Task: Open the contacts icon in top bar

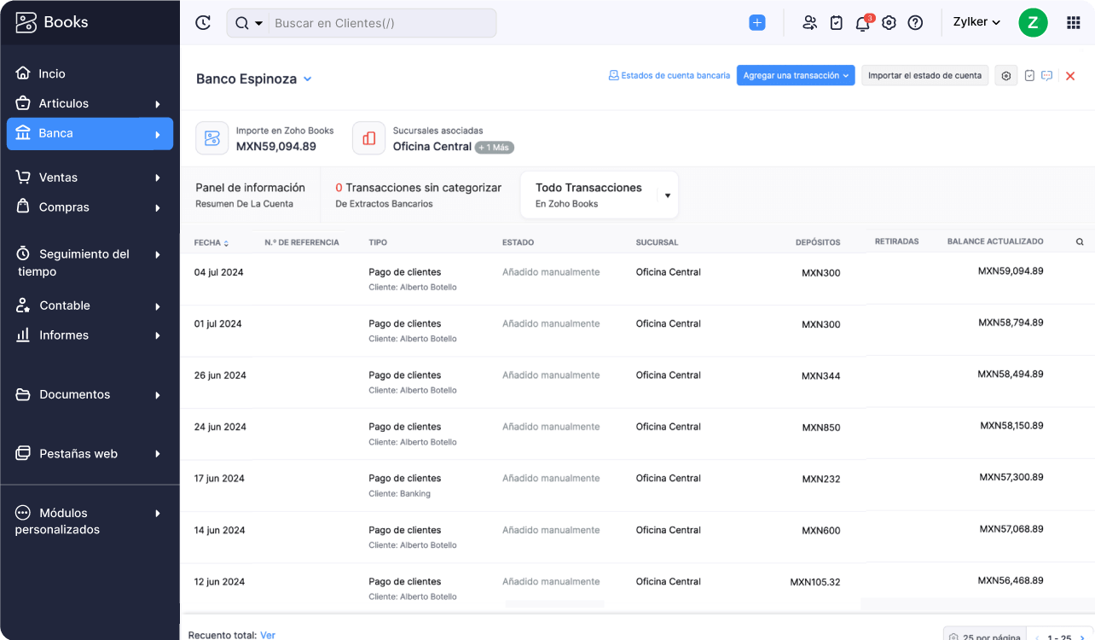Action: 809,23
